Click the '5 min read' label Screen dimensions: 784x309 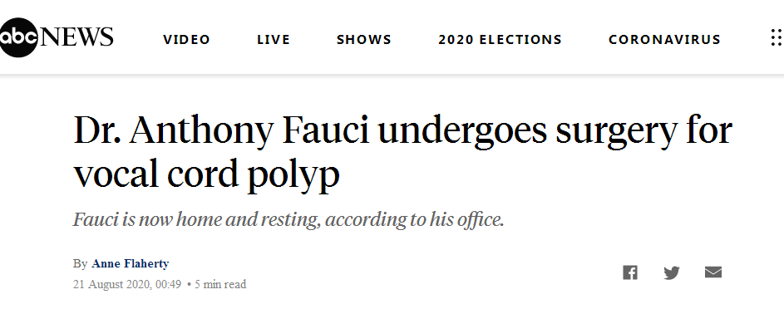220,285
